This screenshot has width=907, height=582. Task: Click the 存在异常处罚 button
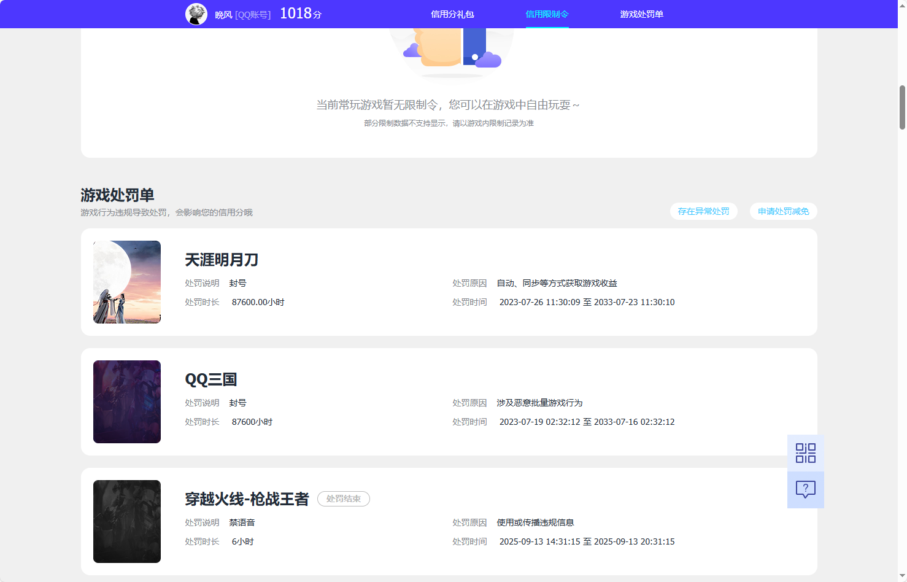tap(704, 211)
